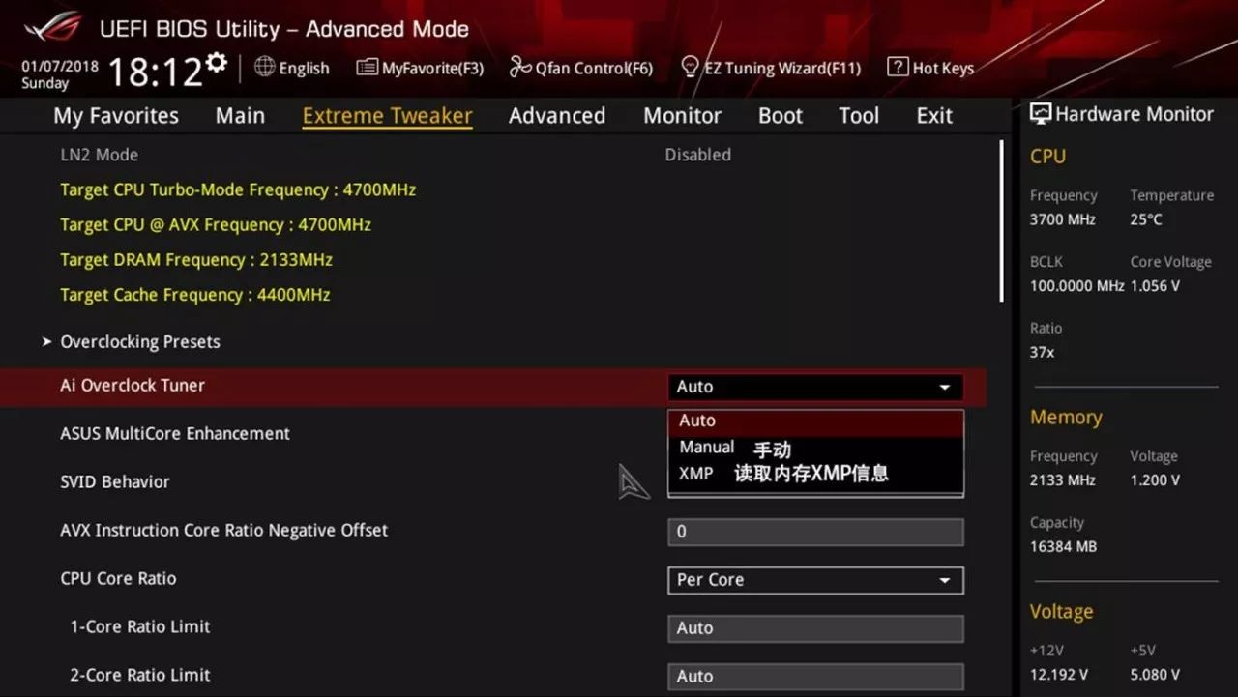Choose XMP in the Ai Overclock list
This screenshot has width=1238, height=697.
click(815, 474)
